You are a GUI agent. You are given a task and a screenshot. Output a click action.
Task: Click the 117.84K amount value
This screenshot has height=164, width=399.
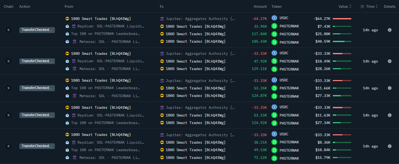point(259,34)
